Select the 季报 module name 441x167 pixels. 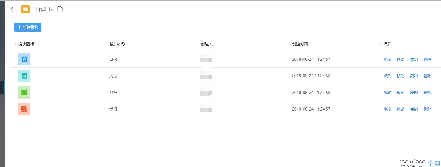113,109
